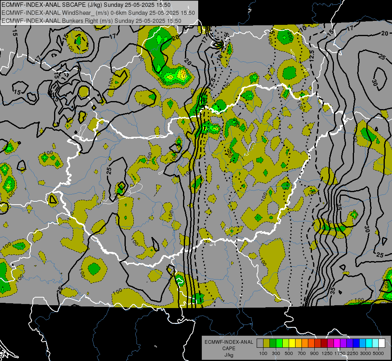This screenshot has height=361, width=392.
Task: Select the Bunkers Right (m/s) title line
Action: (x=92, y=21)
